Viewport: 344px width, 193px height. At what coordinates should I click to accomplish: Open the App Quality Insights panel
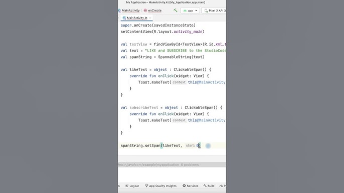pos(160,186)
